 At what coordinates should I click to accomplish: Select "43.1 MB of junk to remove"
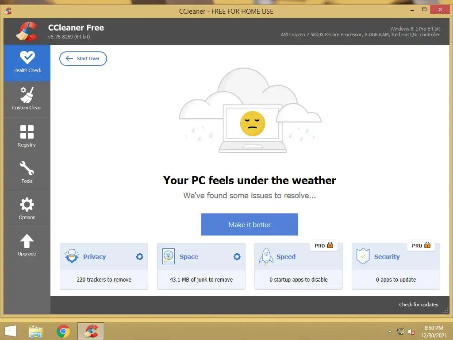tap(201, 280)
